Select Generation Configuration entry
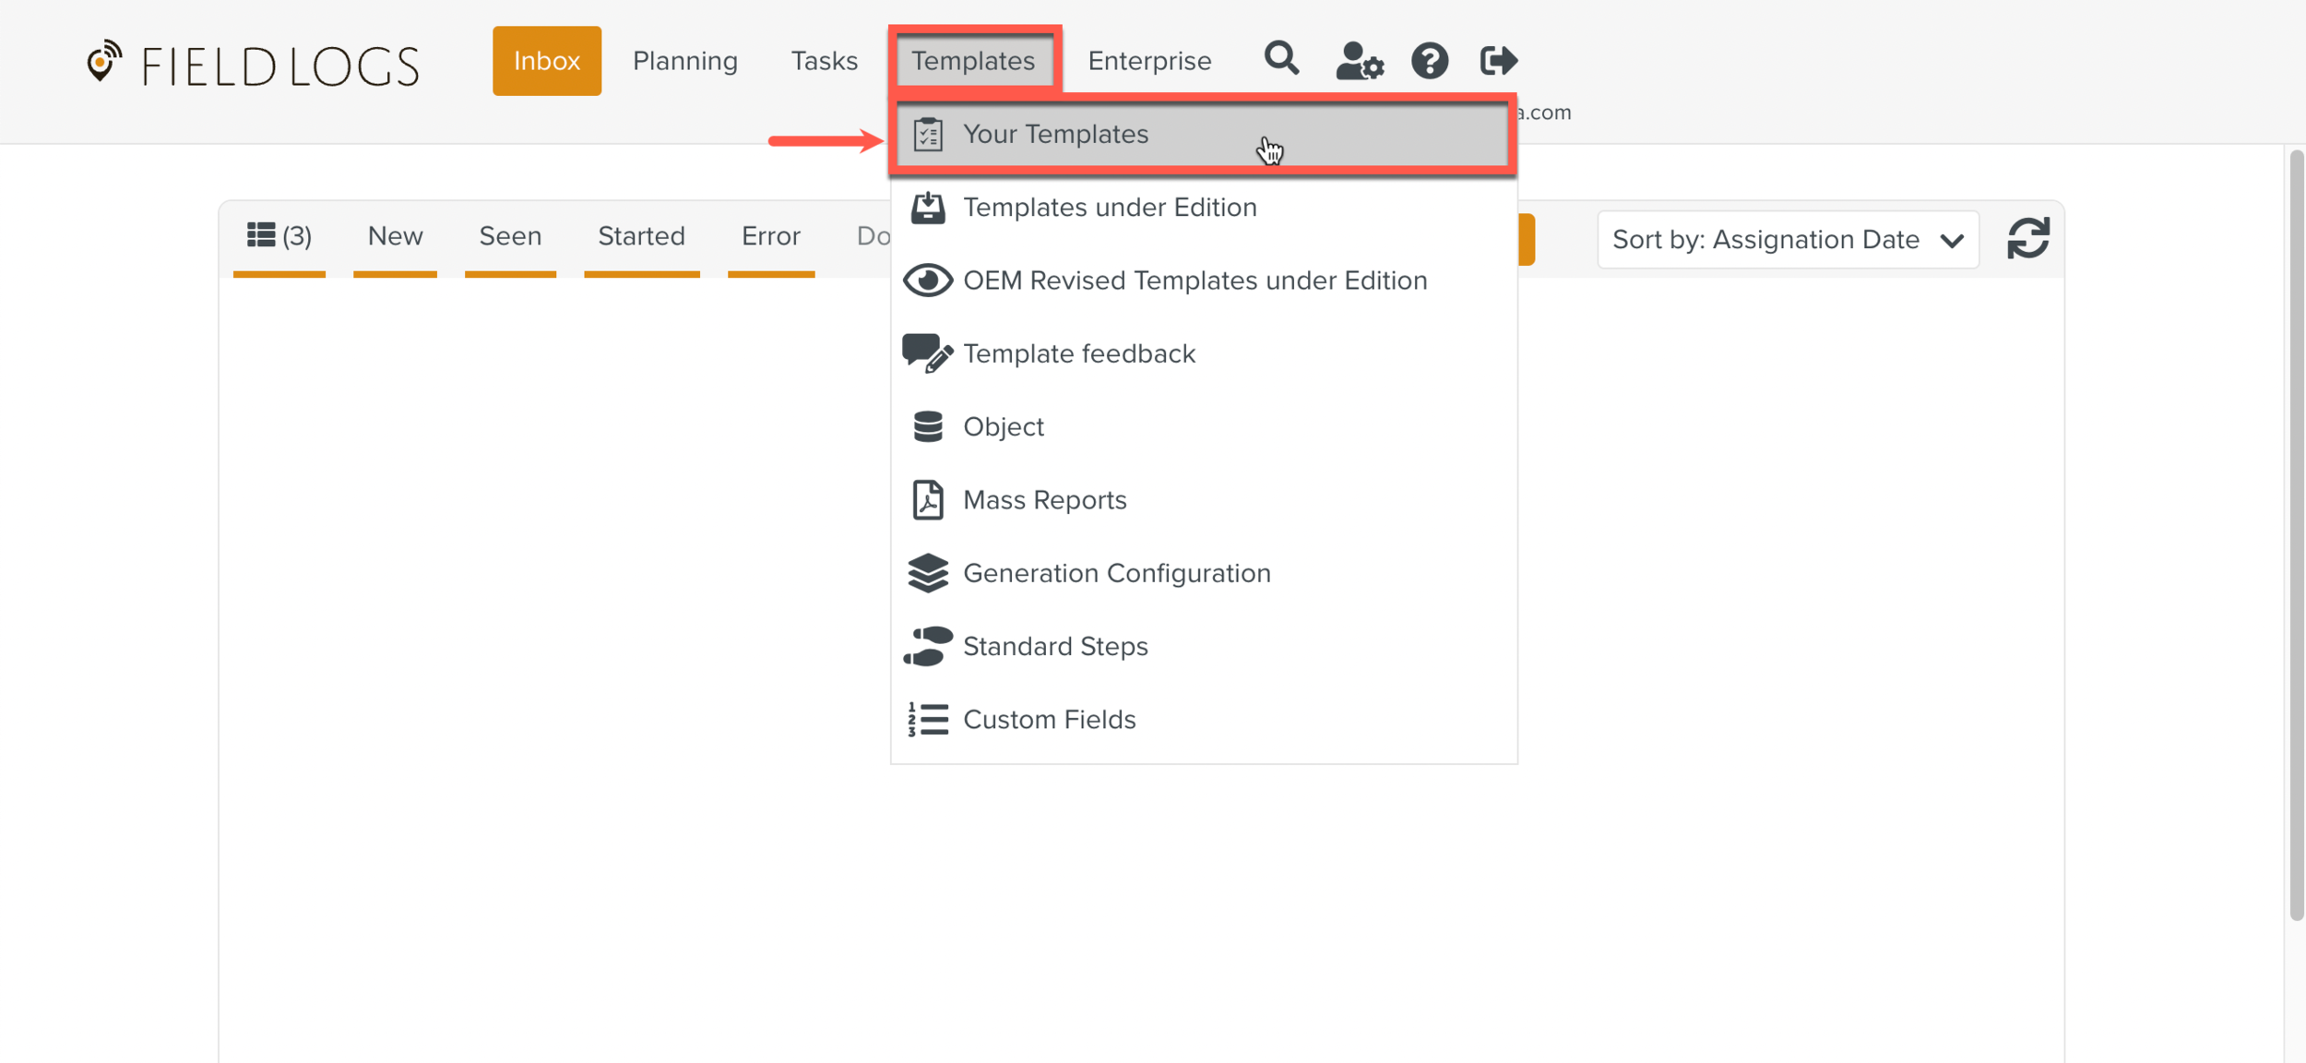Viewport: 2306px width, 1063px height. tap(1116, 573)
